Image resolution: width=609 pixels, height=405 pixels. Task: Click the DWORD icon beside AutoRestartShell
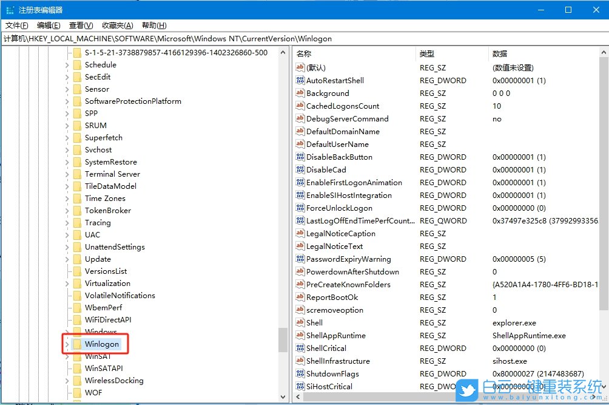click(299, 80)
